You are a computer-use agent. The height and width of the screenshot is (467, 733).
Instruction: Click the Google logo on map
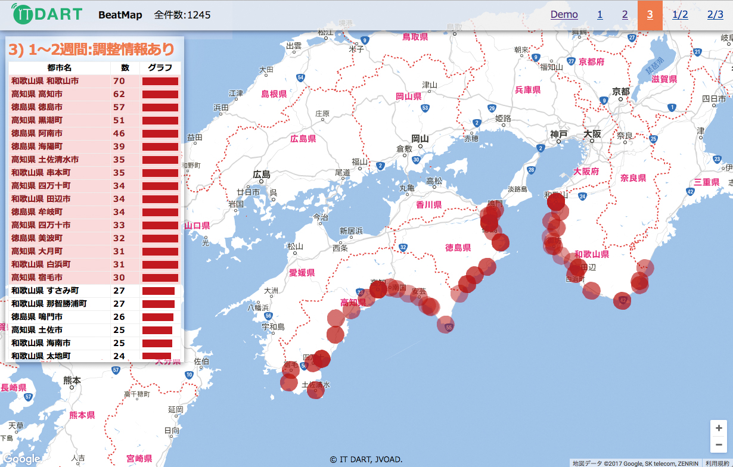click(21, 459)
